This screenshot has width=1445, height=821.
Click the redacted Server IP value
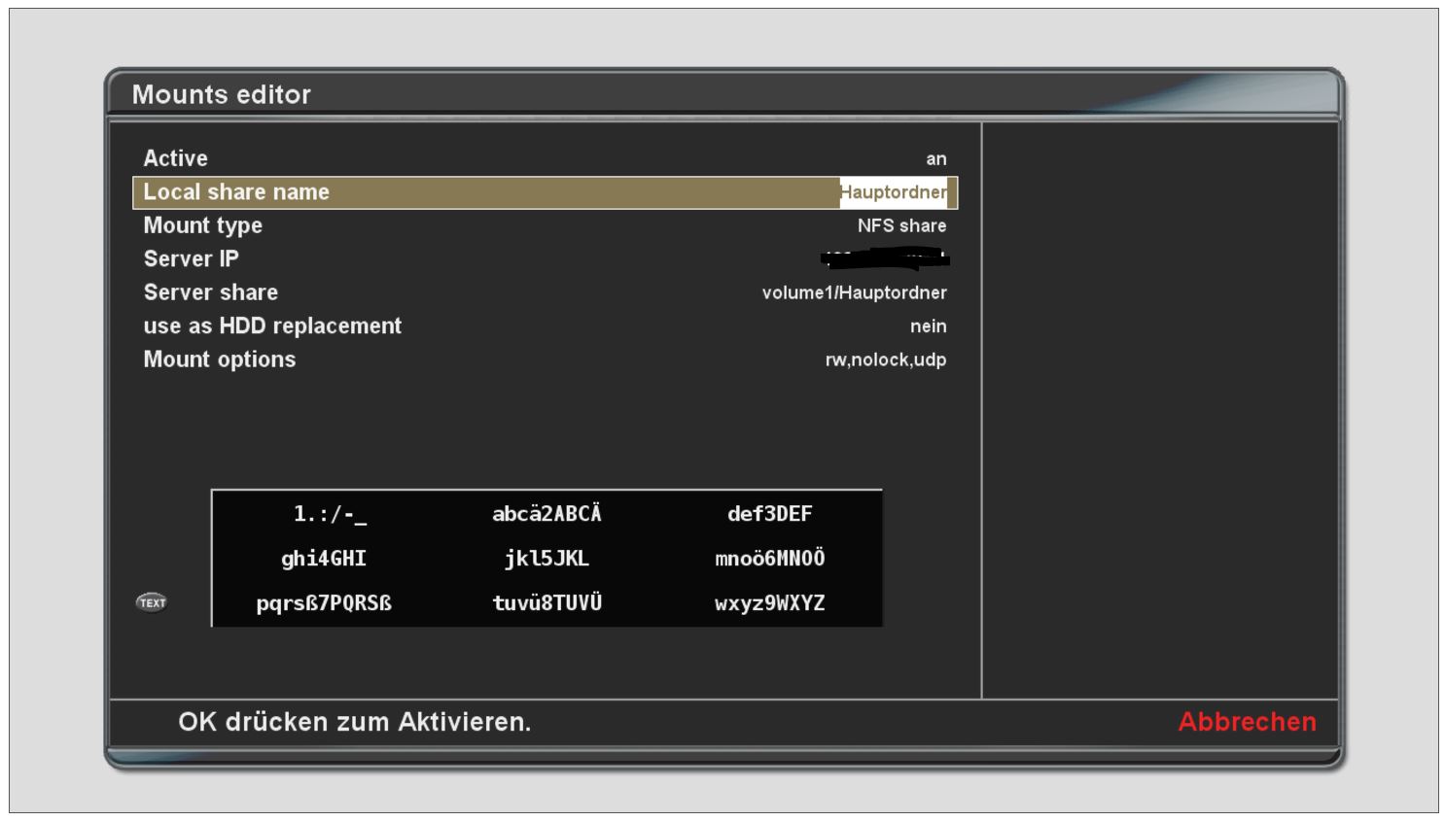885,258
